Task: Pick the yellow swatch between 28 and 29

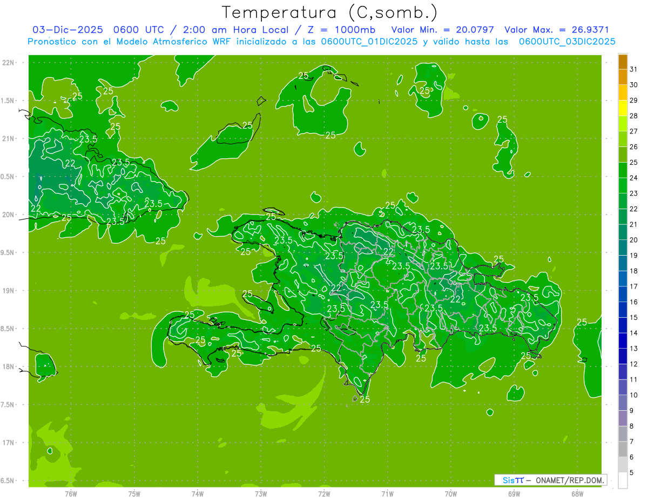Action: click(623, 108)
